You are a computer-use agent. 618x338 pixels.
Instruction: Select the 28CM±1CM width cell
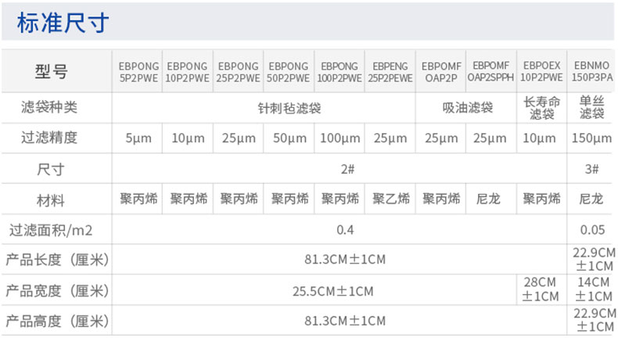(x=541, y=289)
